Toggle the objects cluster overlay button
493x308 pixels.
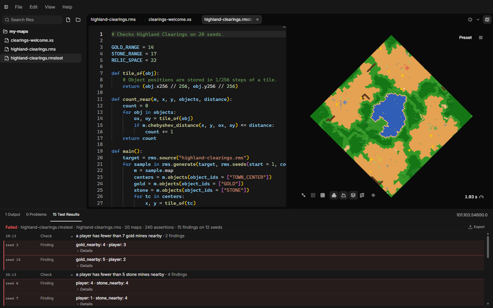pyautogui.click(x=334, y=195)
